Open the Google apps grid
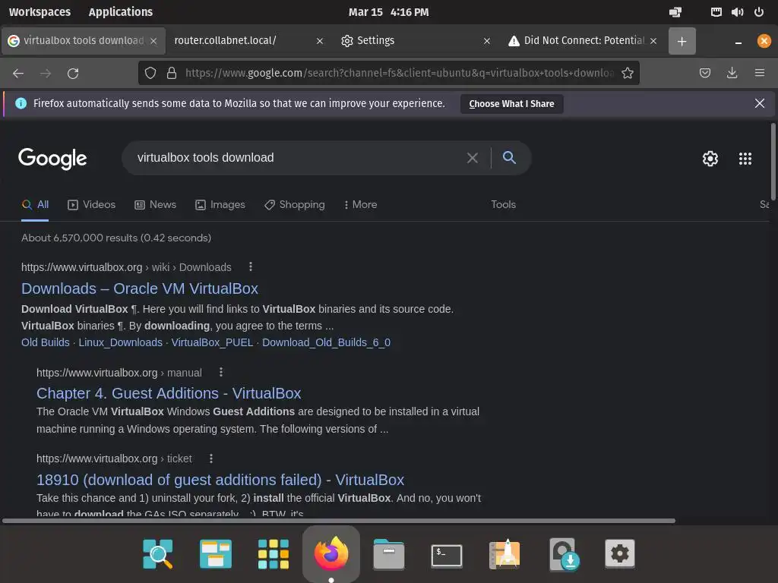778x583 pixels. coord(745,159)
